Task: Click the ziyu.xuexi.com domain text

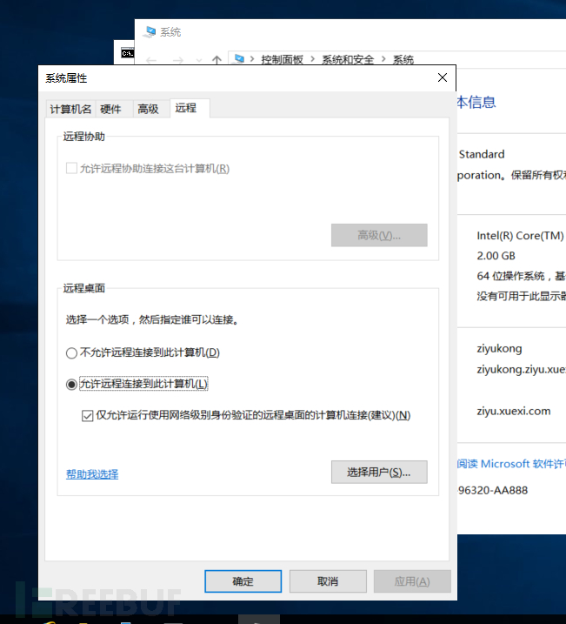Action: (x=514, y=411)
